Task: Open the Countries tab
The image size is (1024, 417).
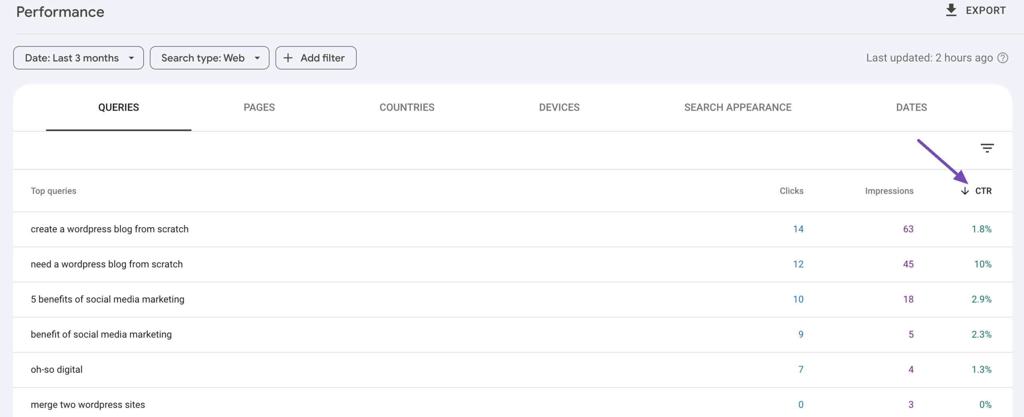Action: [x=406, y=107]
